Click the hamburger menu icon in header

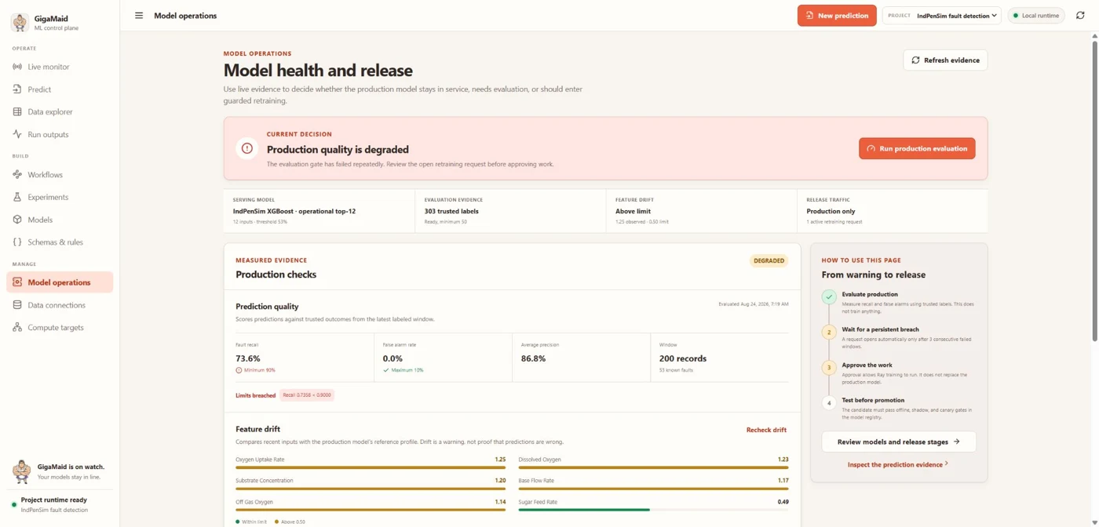point(139,16)
